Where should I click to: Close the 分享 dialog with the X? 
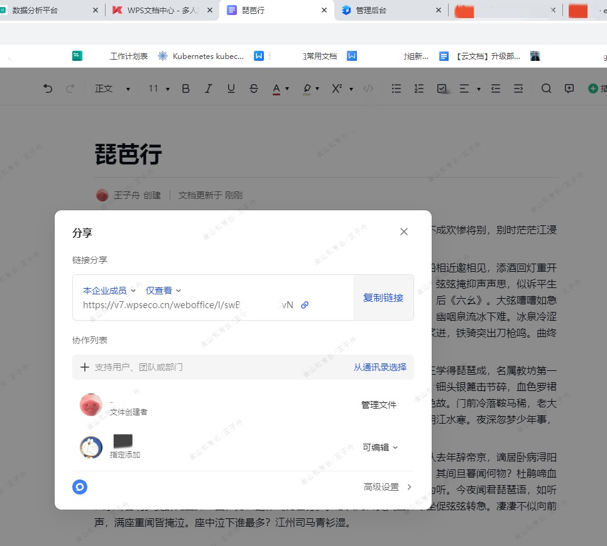pos(404,232)
